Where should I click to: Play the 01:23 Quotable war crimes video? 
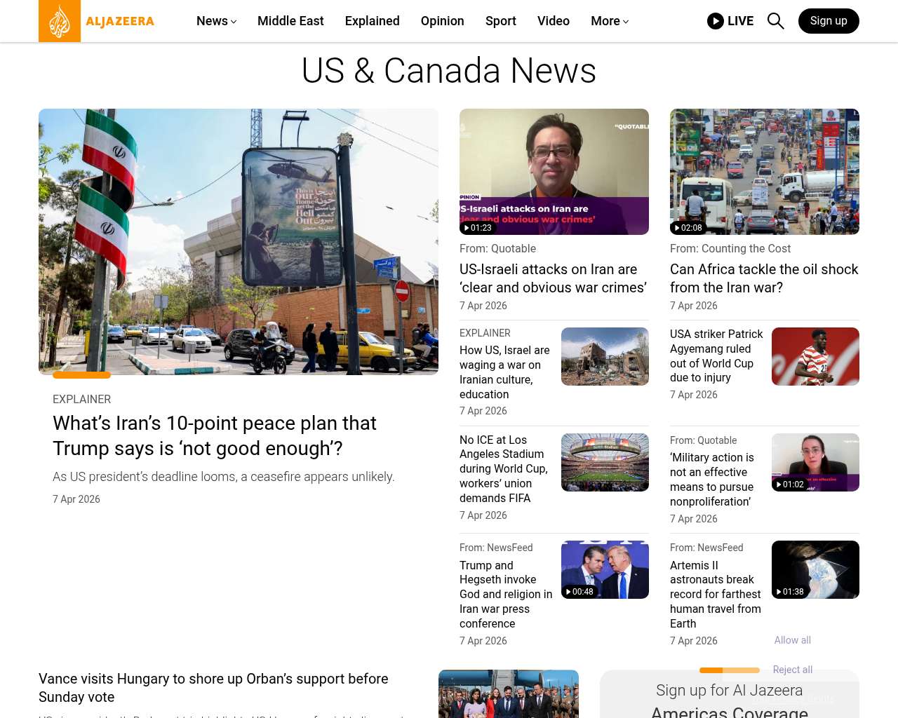click(554, 172)
